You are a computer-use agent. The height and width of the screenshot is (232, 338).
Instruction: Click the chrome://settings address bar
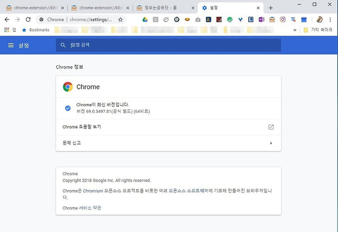(91, 20)
